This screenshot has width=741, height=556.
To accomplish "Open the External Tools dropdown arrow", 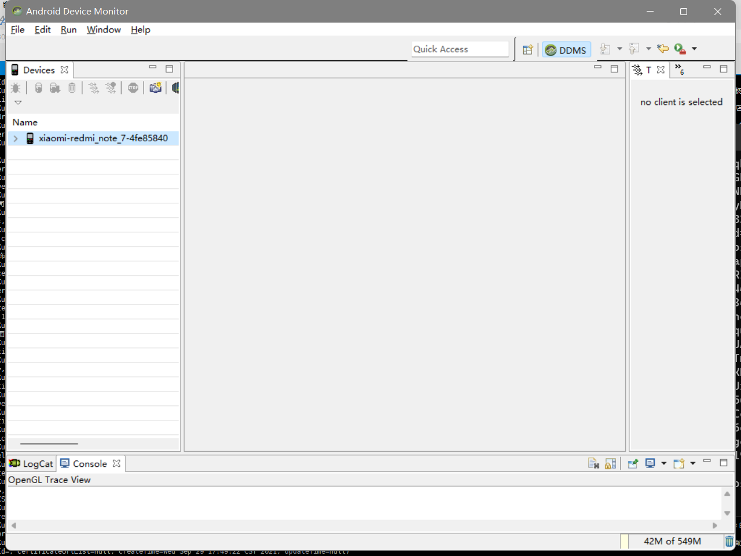I will pyautogui.click(x=694, y=49).
